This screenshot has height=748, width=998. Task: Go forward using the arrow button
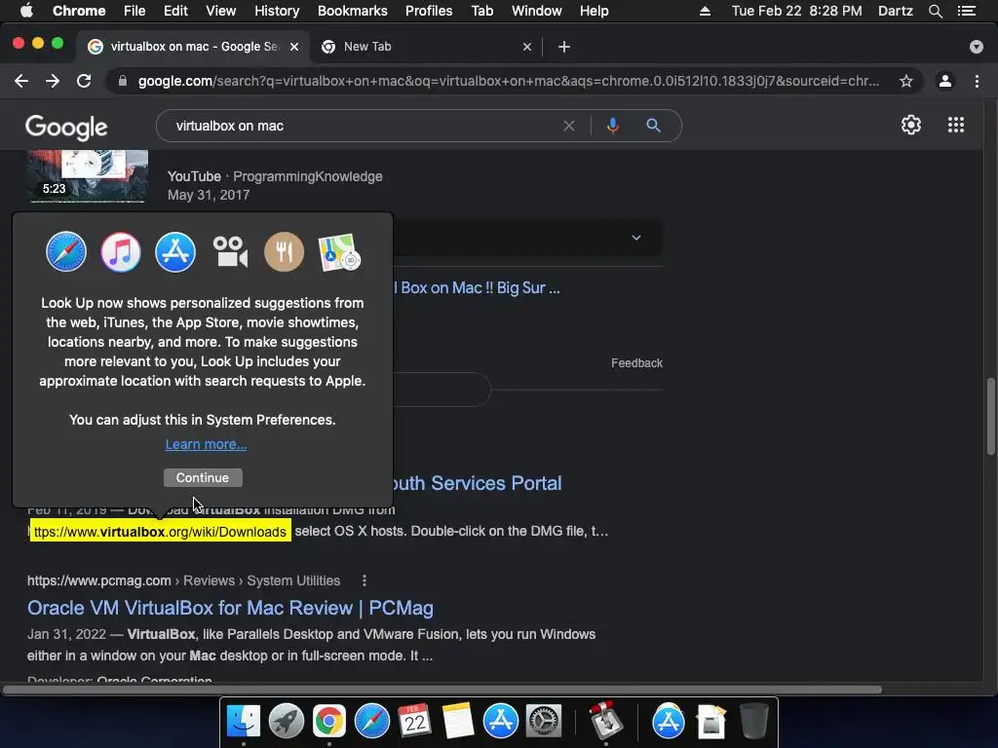pos(53,81)
